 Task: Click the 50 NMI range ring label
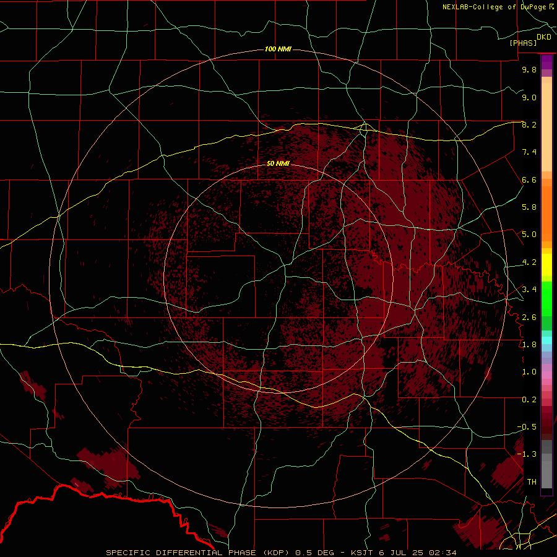pyautogui.click(x=278, y=163)
